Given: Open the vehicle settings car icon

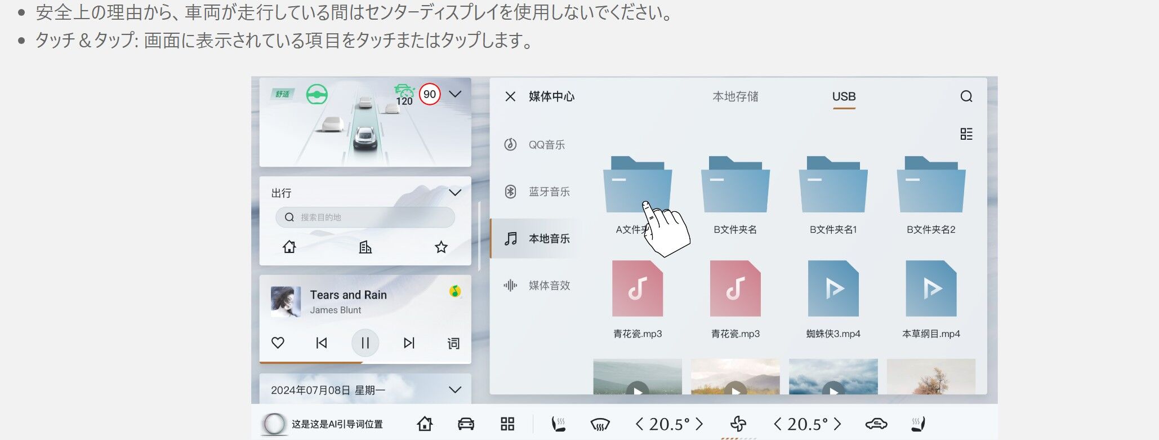Looking at the screenshot, I should (x=466, y=424).
